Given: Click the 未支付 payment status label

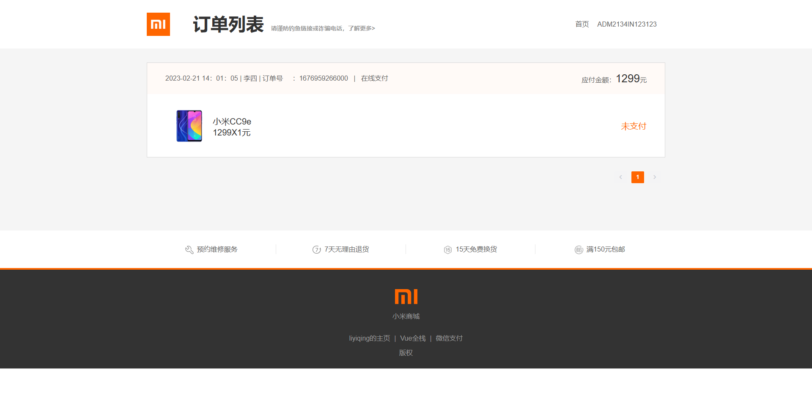Looking at the screenshot, I should click(x=633, y=126).
